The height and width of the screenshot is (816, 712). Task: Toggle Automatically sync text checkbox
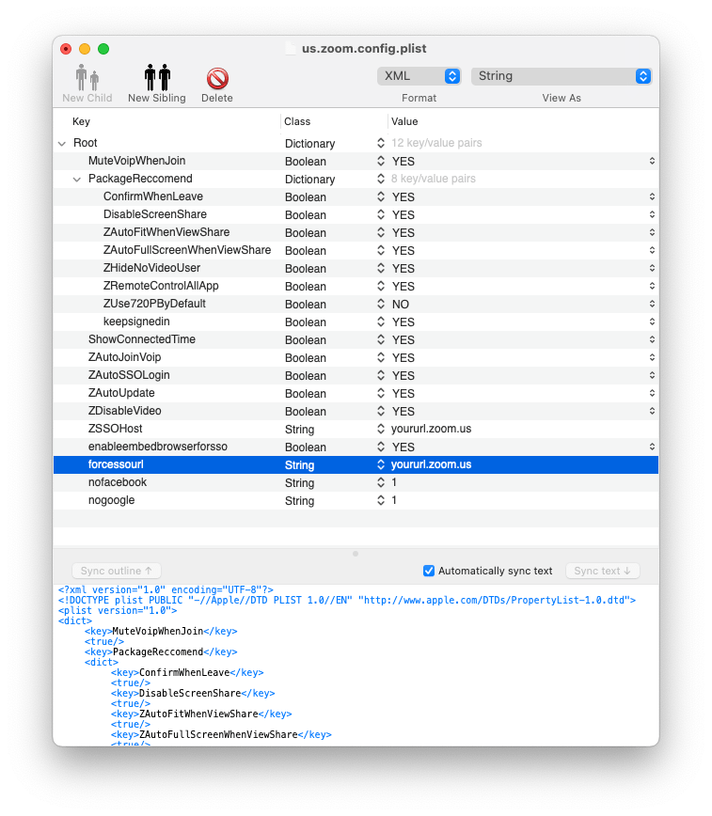tap(429, 571)
